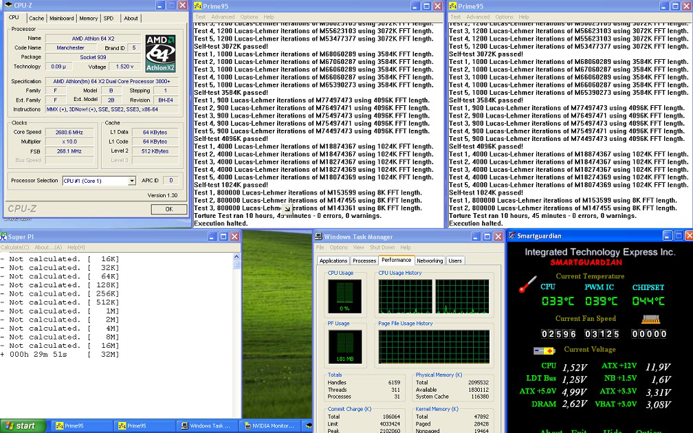Click the Smartguardian title bar icon
Screen dimensions: 693x433
point(511,236)
